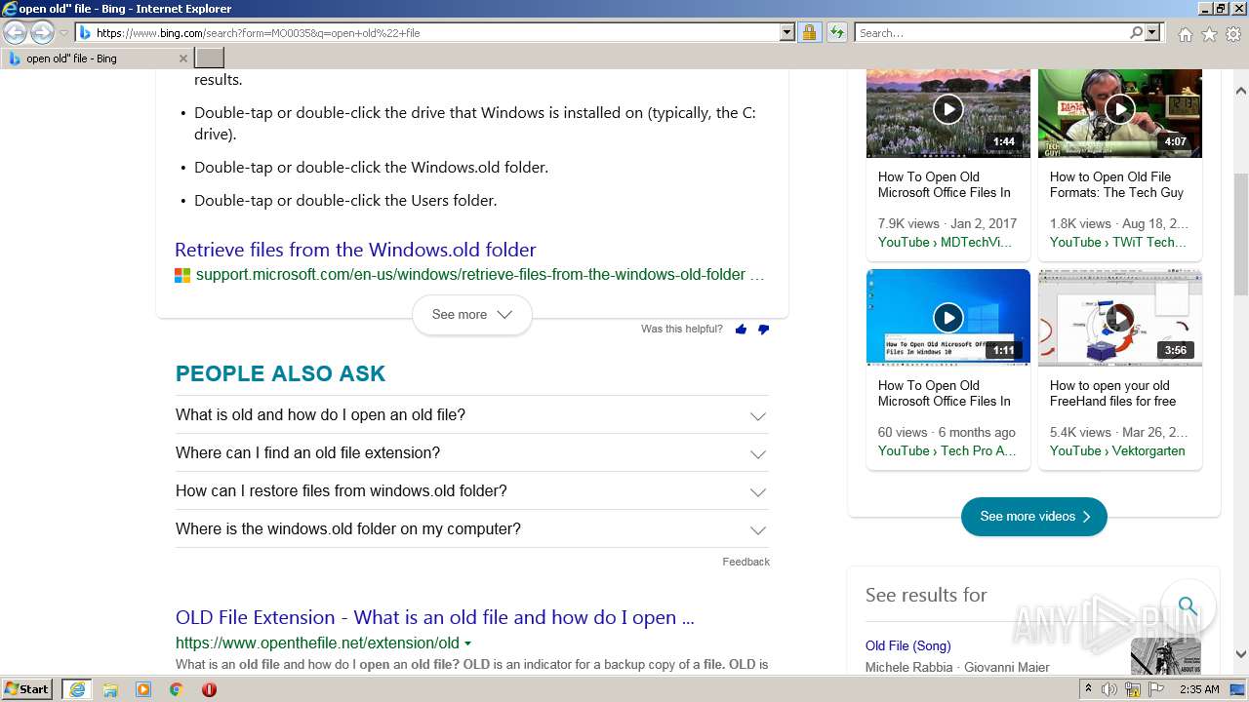Open 'OLD File Extension - What is an old file' result
The image size is (1249, 702).
(435, 617)
